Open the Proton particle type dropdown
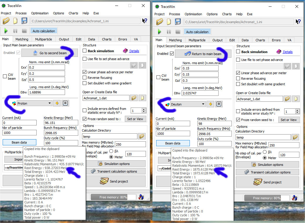 click(50, 103)
